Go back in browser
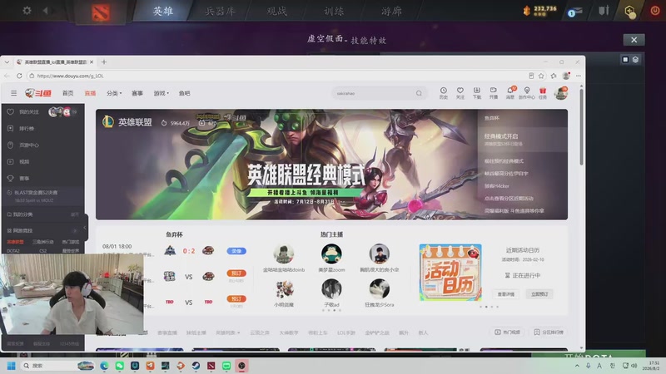This screenshot has width=666, height=374. click(x=7, y=76)
